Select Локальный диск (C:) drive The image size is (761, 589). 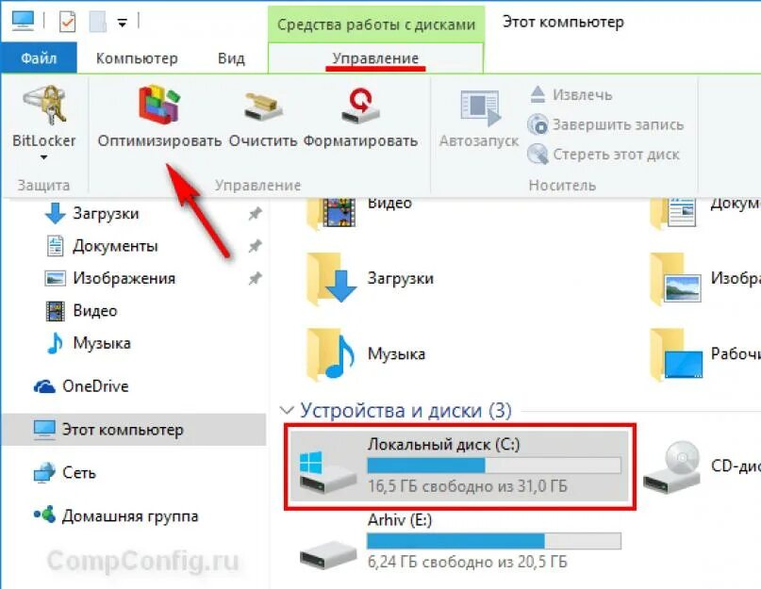459,466
